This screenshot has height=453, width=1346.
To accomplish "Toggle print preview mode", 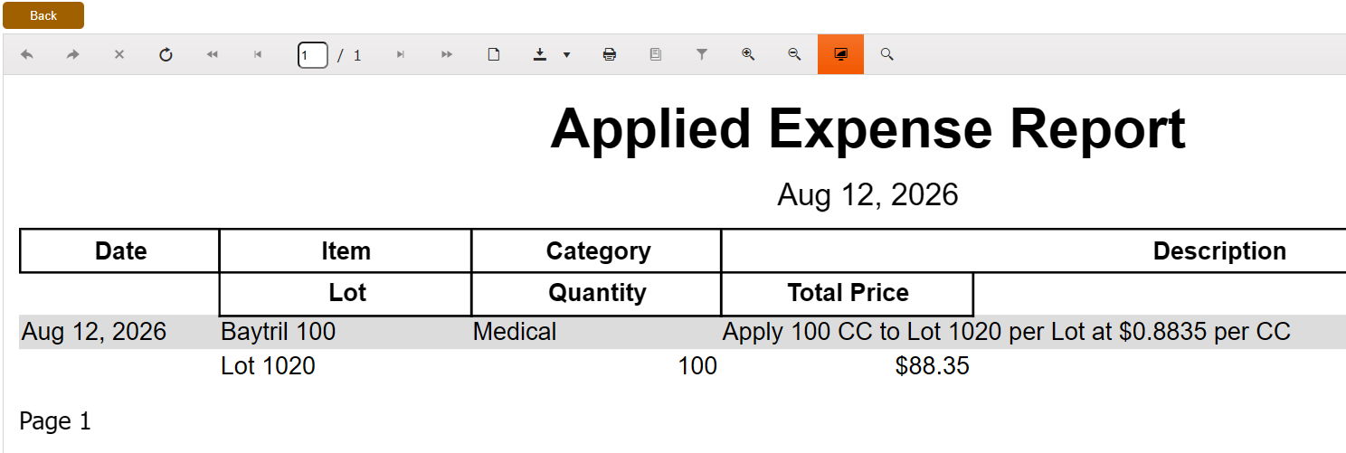I will click(x=494, y=55).
